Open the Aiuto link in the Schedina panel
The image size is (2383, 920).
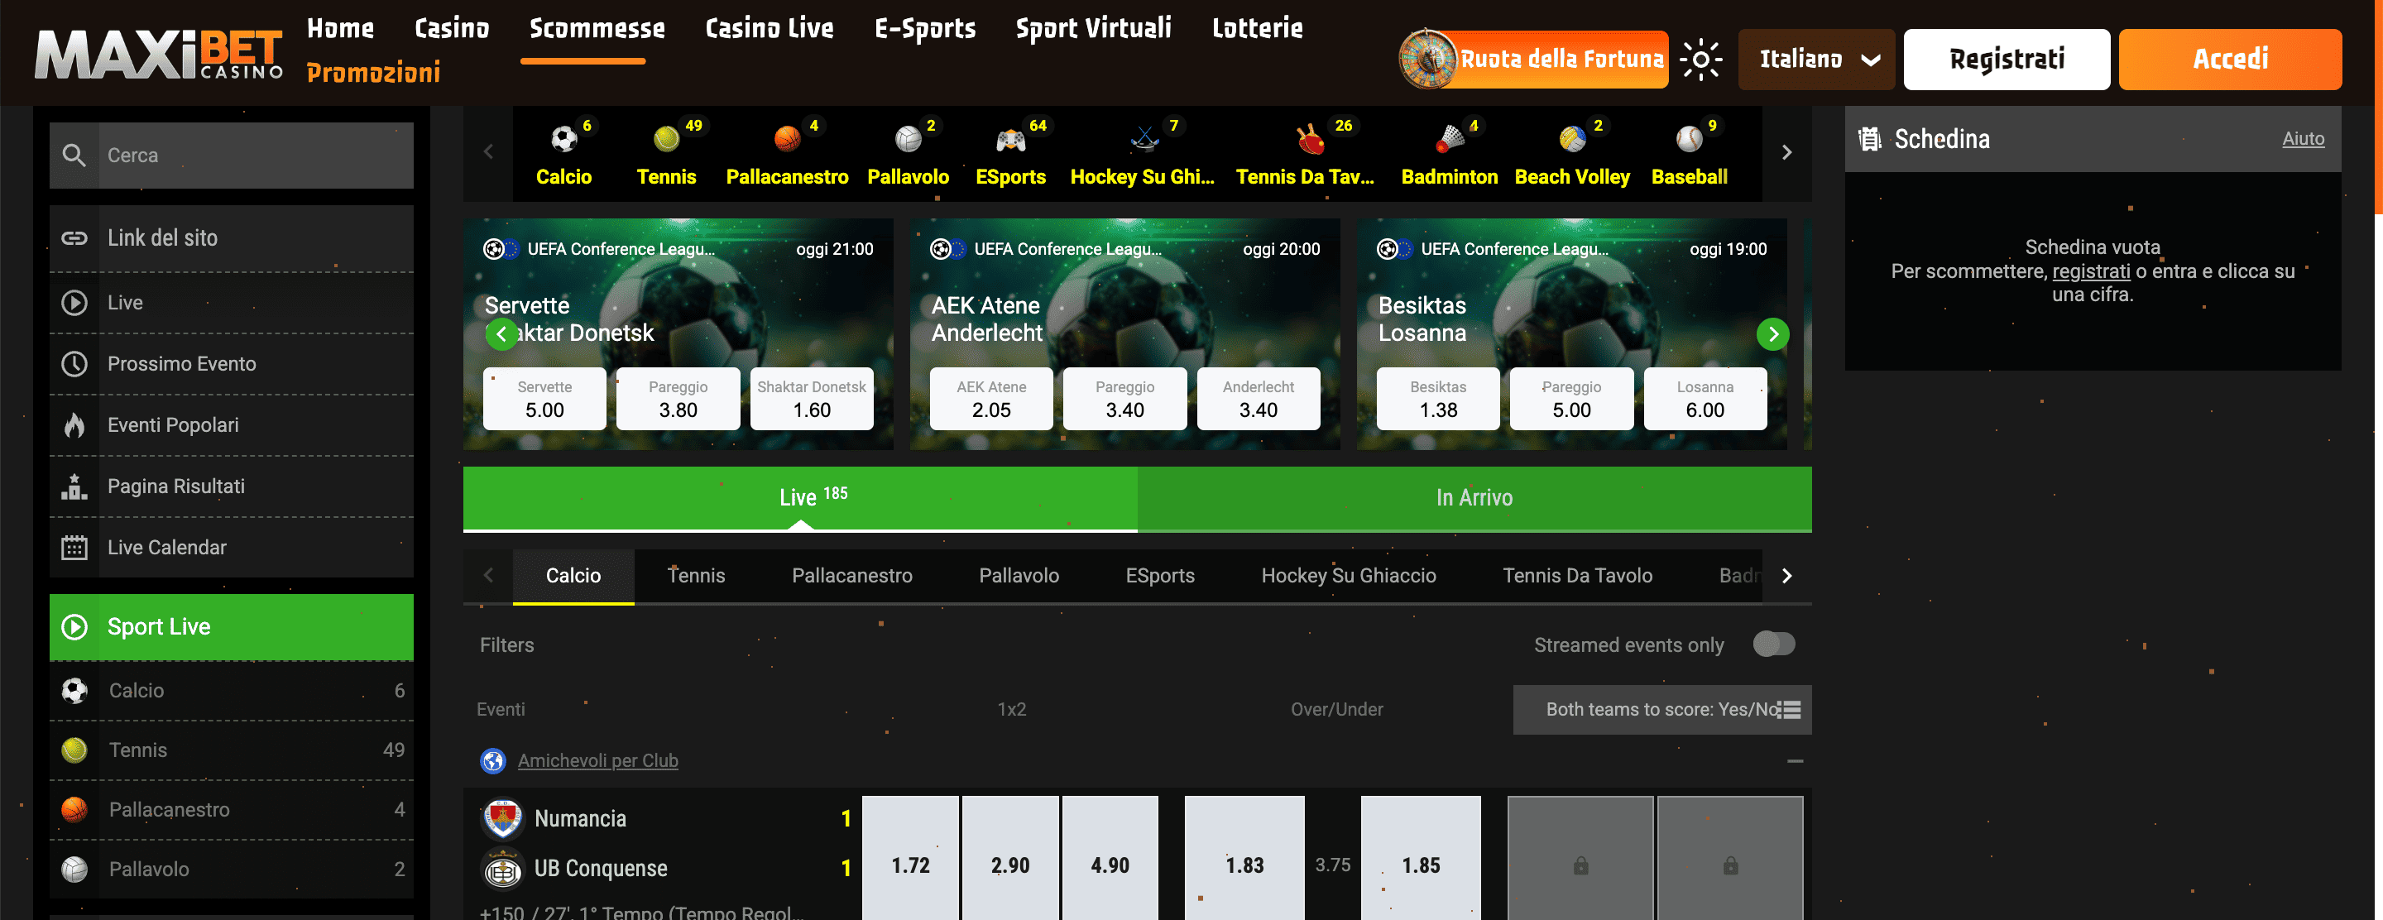[x=2304, y=138]
